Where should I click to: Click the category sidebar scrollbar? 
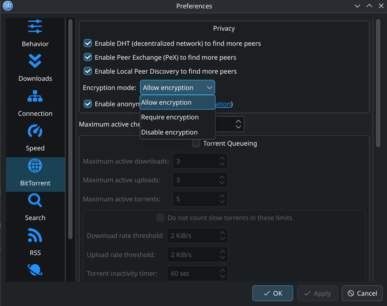70,129
